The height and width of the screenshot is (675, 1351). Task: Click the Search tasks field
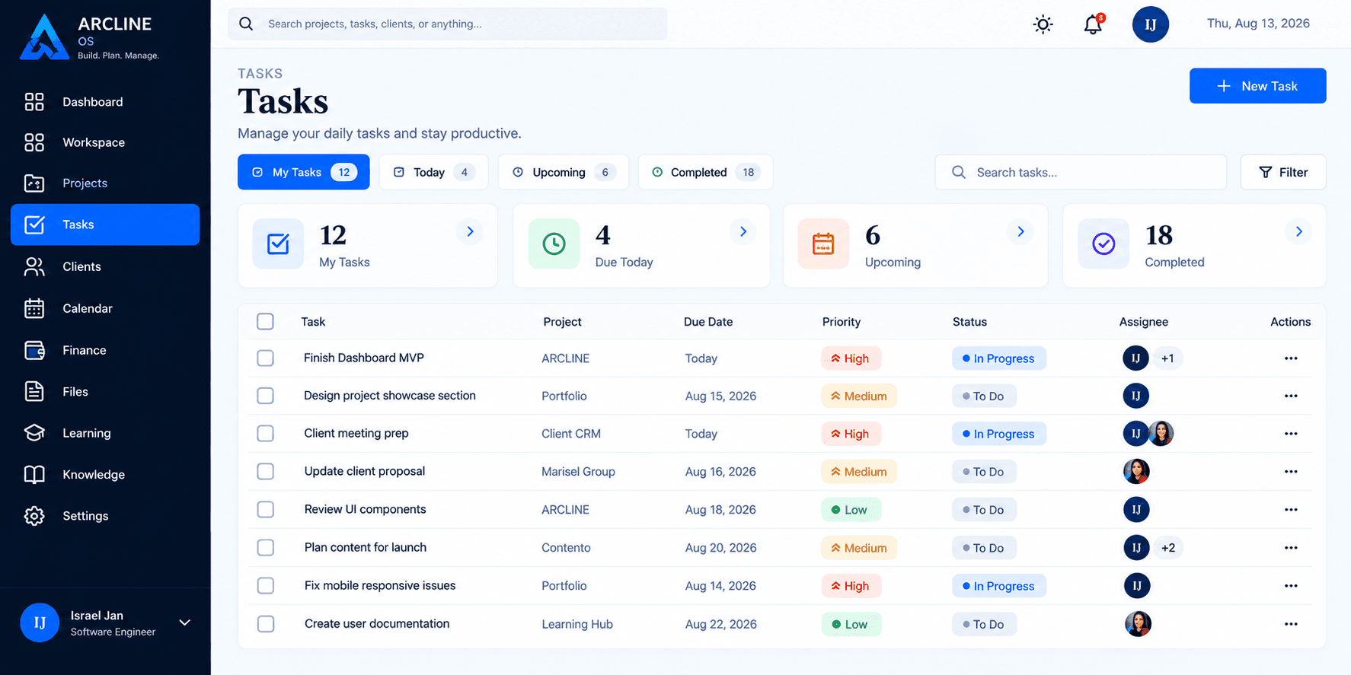pyautogui.click(x=1081, y=172)
